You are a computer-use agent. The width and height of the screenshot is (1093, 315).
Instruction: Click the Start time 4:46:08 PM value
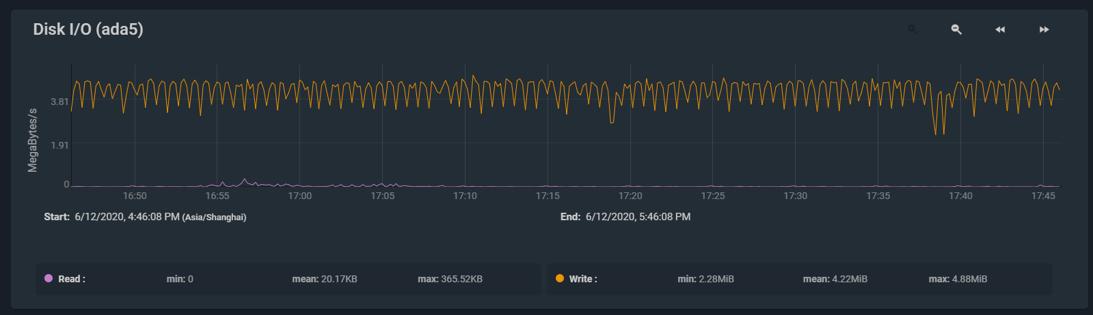pyautogui.click(x=127, y=217)
